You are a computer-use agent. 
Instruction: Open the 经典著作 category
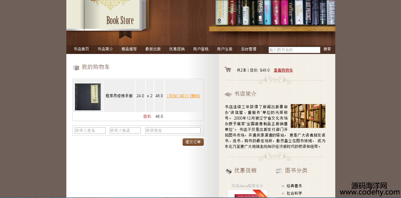point(294,186)
